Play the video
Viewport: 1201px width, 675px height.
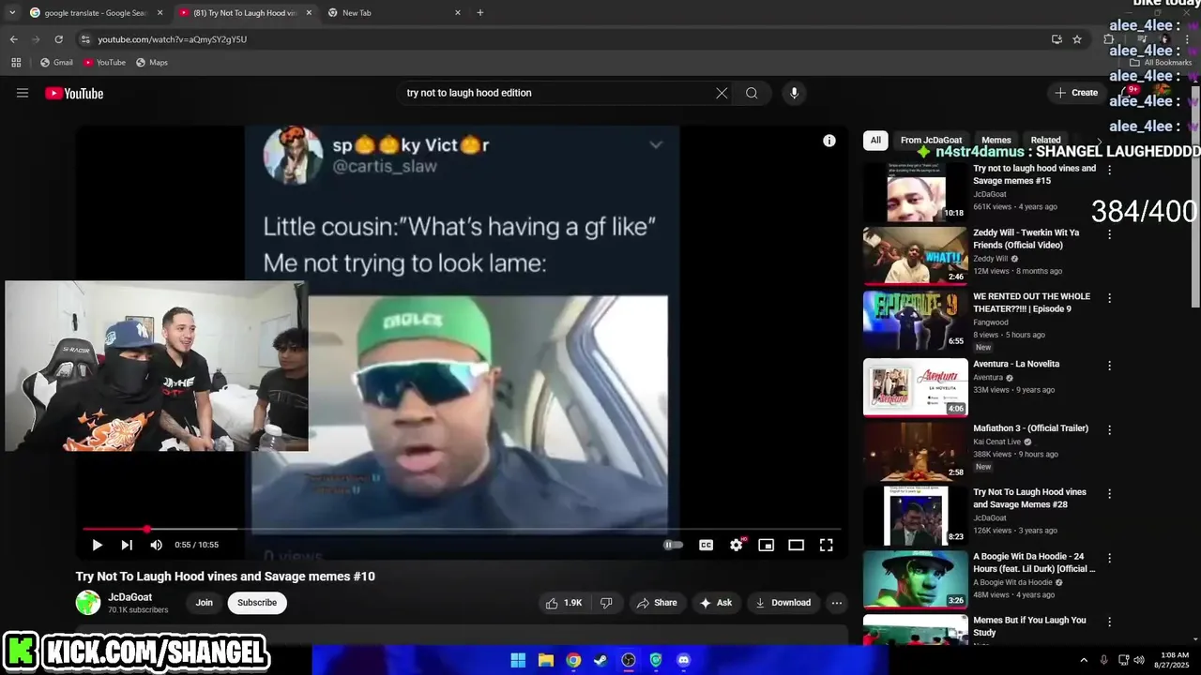[x=97, y=545]
